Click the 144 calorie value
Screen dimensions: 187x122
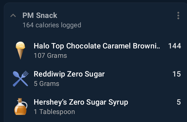click(x=175, y=46)
